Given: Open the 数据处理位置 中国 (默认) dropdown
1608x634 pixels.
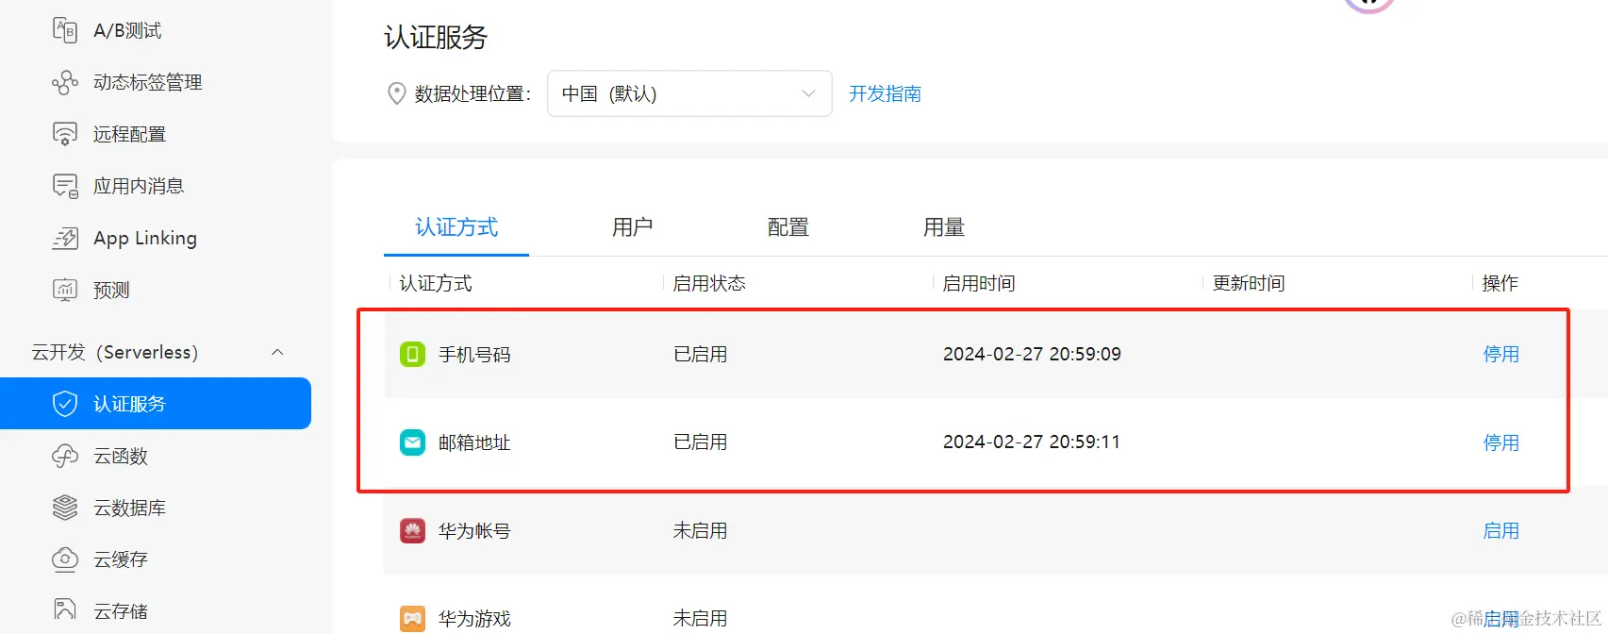Looking at the screenshot, I should (x=689, y=93).
